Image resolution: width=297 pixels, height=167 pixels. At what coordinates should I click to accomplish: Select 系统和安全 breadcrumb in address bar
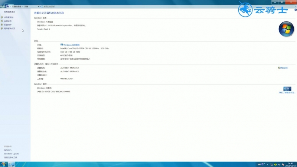click(x=16, y=6)
